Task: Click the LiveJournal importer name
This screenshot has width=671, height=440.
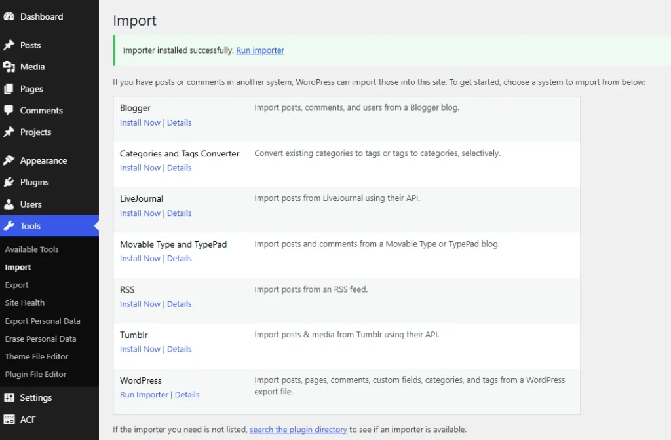Action: 142,198
